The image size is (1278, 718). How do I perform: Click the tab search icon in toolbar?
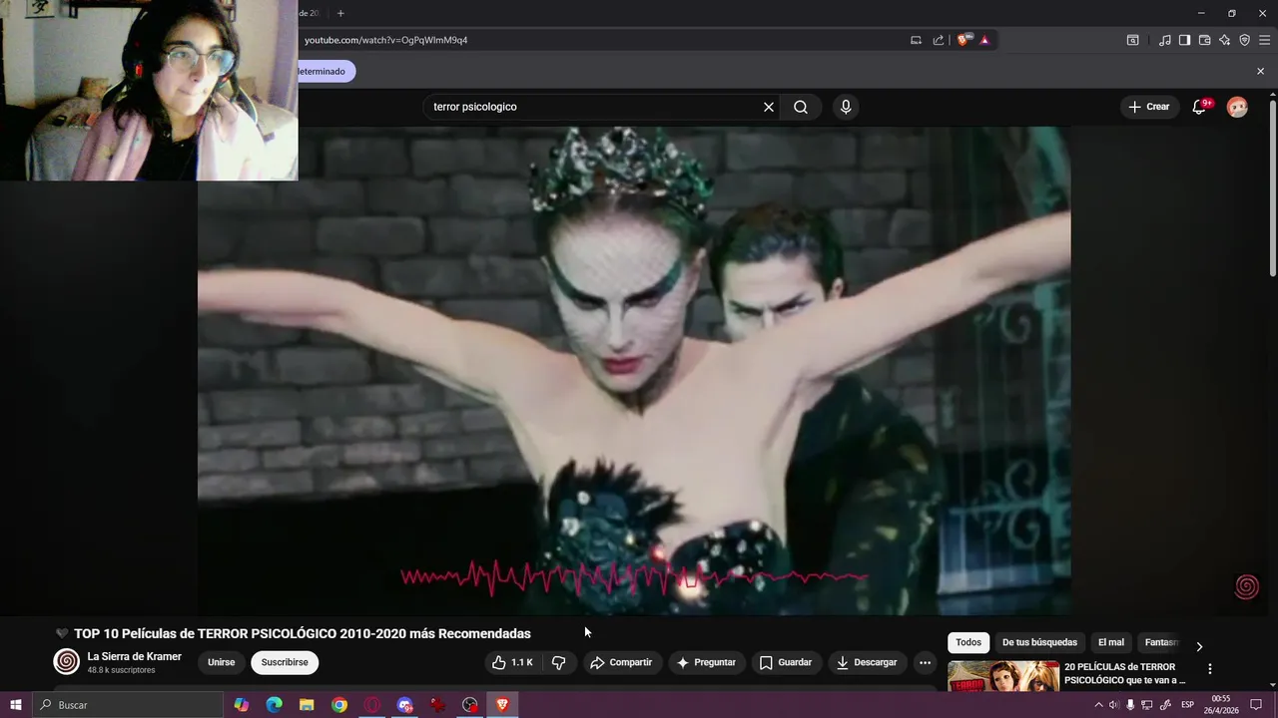click(x=1132, y=40)
